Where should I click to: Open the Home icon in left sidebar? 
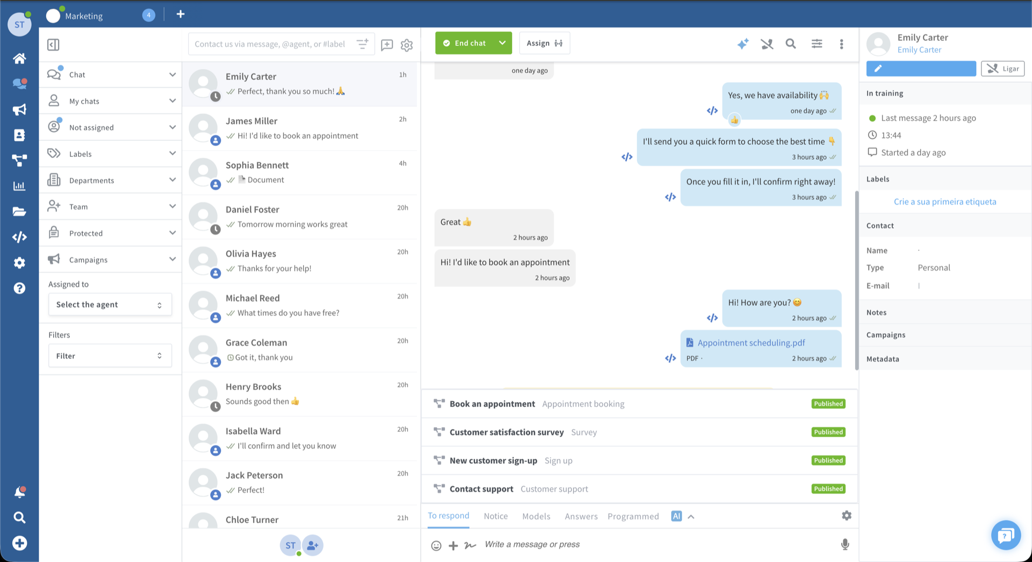[19, 58]
